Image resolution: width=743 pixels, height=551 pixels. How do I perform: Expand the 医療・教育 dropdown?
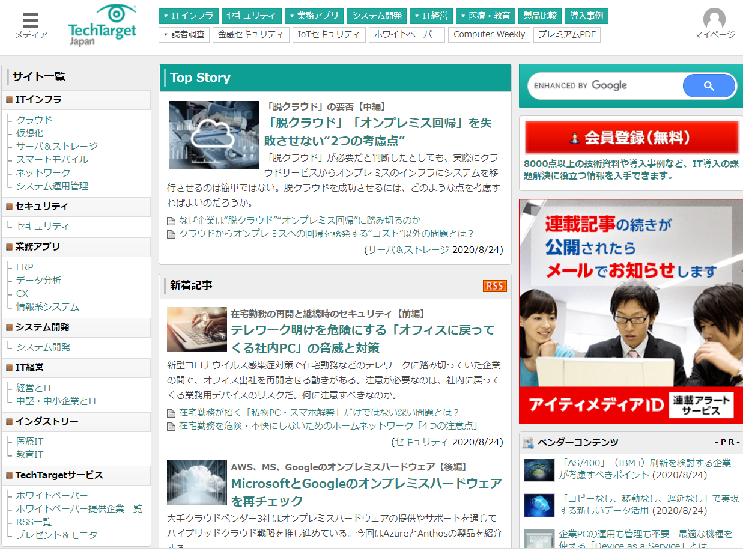(484, 16)
